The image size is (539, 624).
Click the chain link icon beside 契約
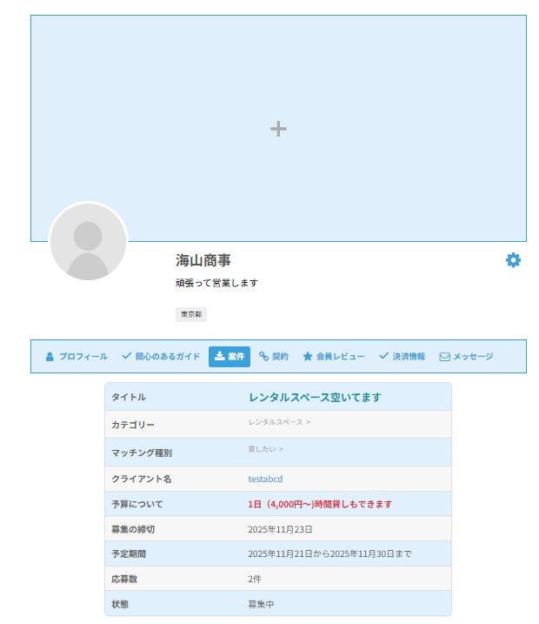tap(263, 357)
